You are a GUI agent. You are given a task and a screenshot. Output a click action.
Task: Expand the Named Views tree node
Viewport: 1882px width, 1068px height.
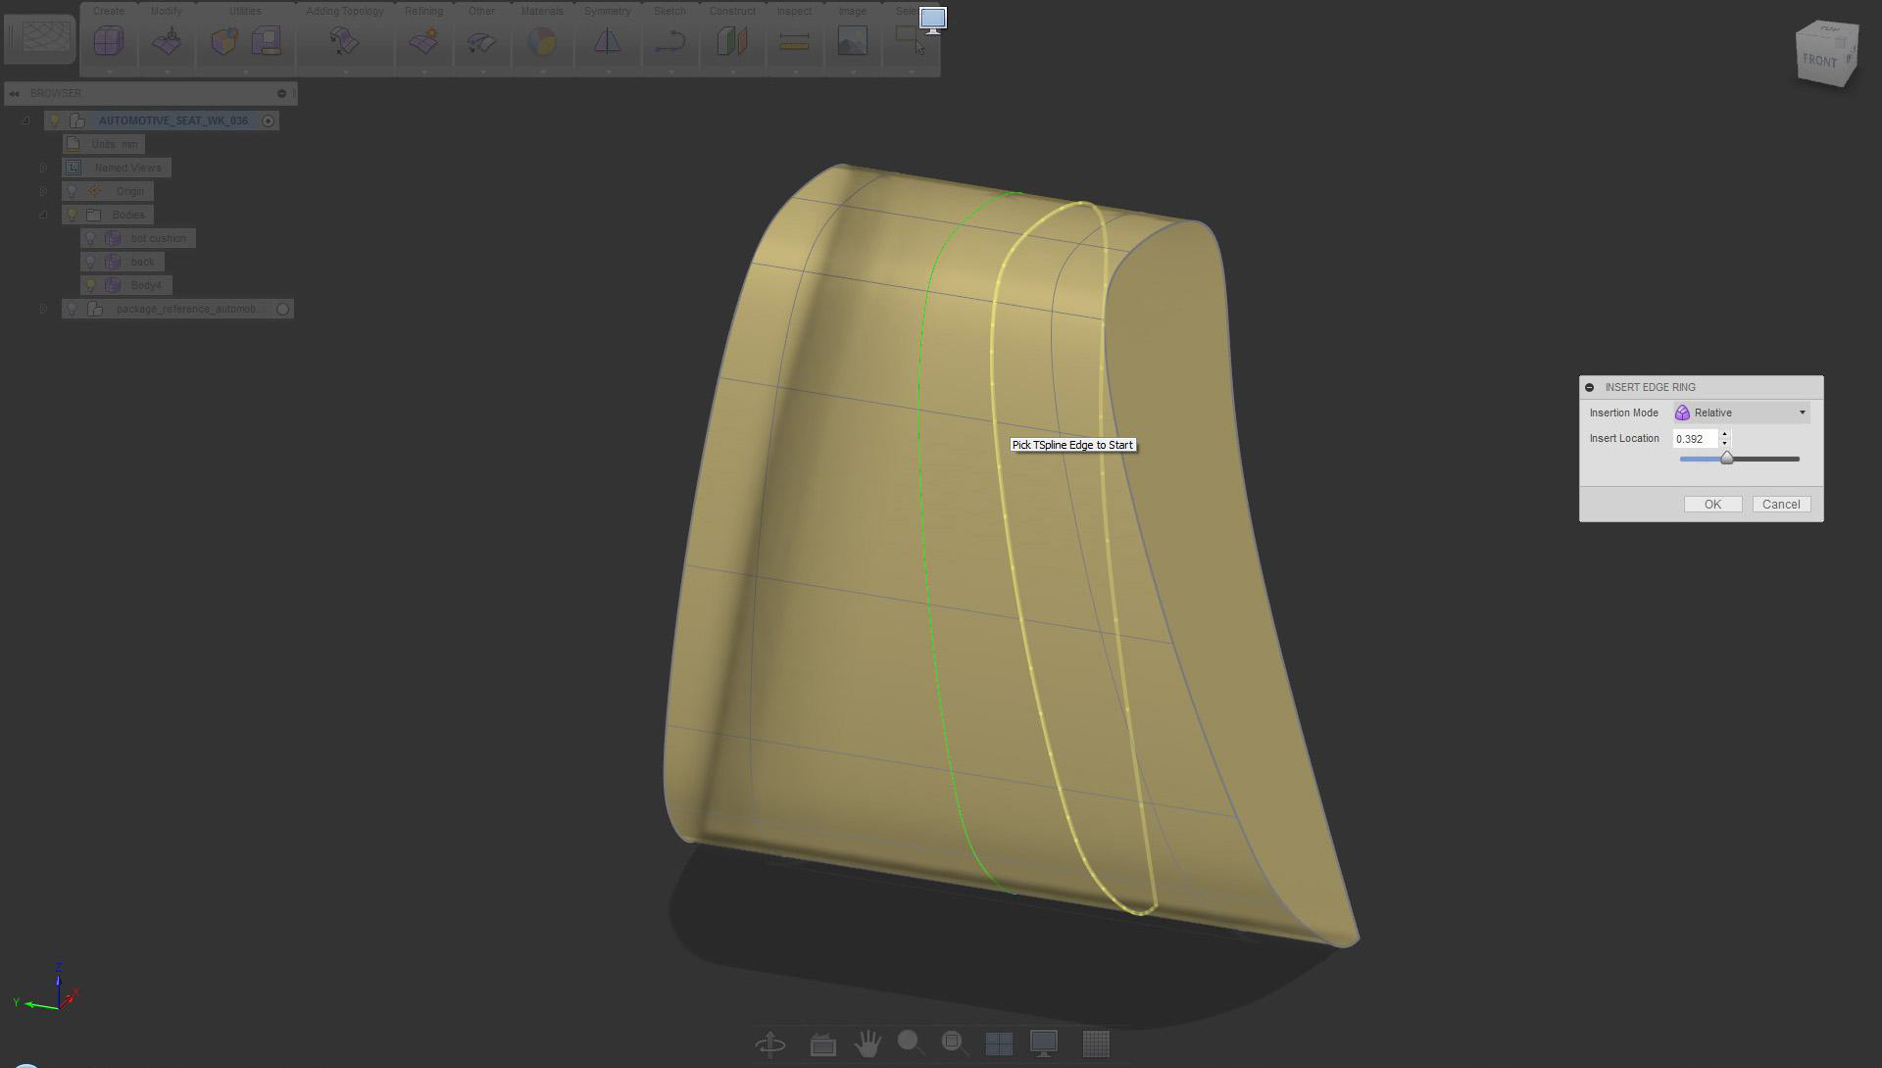(x=43, y=168)
